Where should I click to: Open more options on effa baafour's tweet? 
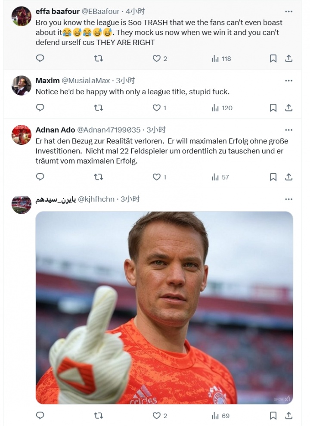click(289, 11)
